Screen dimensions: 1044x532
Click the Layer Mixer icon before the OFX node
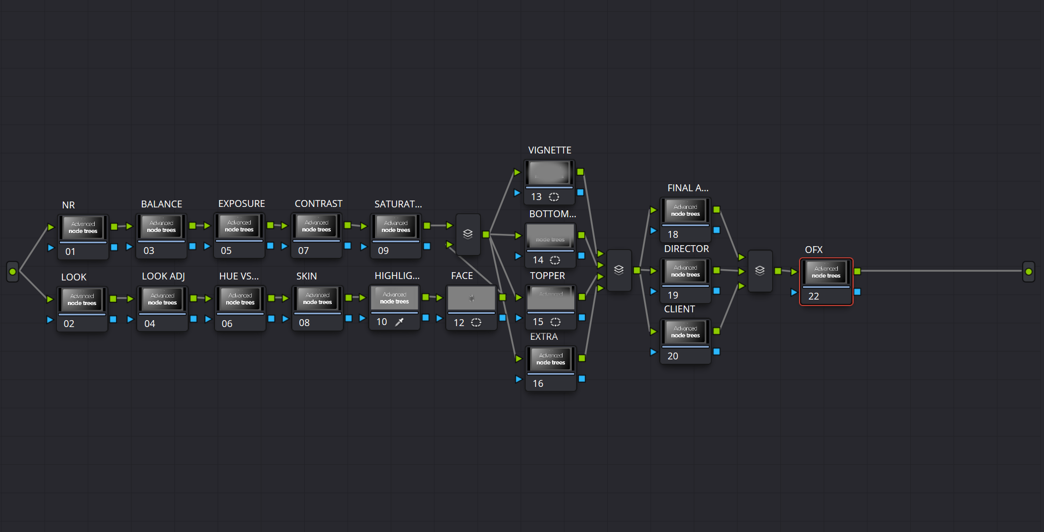[x=760, y=270]
